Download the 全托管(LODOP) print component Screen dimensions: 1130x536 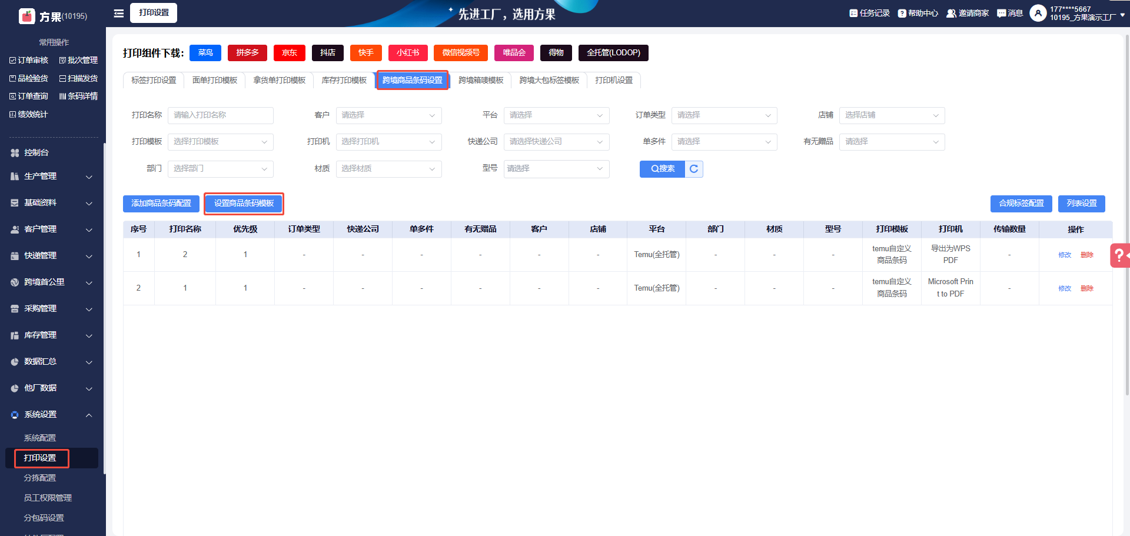pos(613,53)
